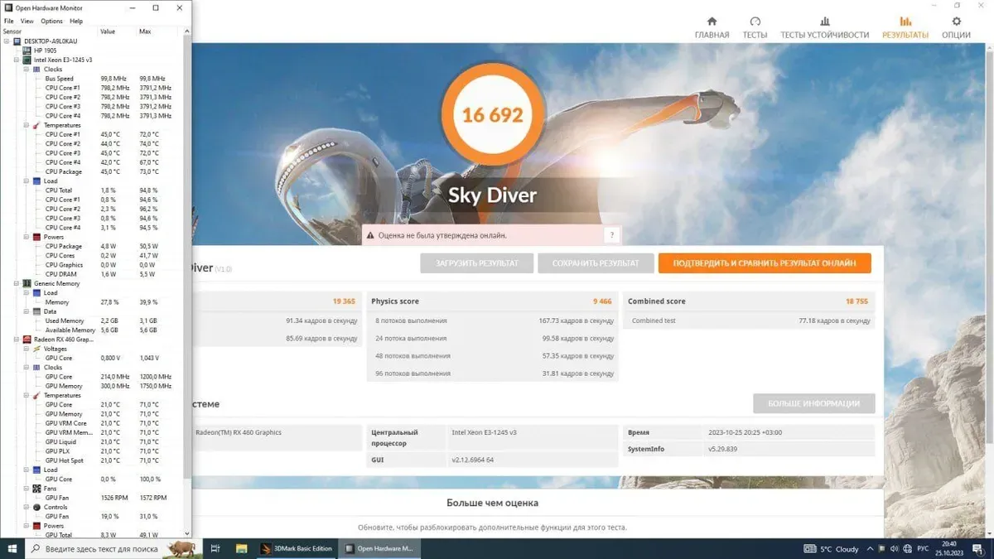
Task: Open the File menu
Action: 9,21
